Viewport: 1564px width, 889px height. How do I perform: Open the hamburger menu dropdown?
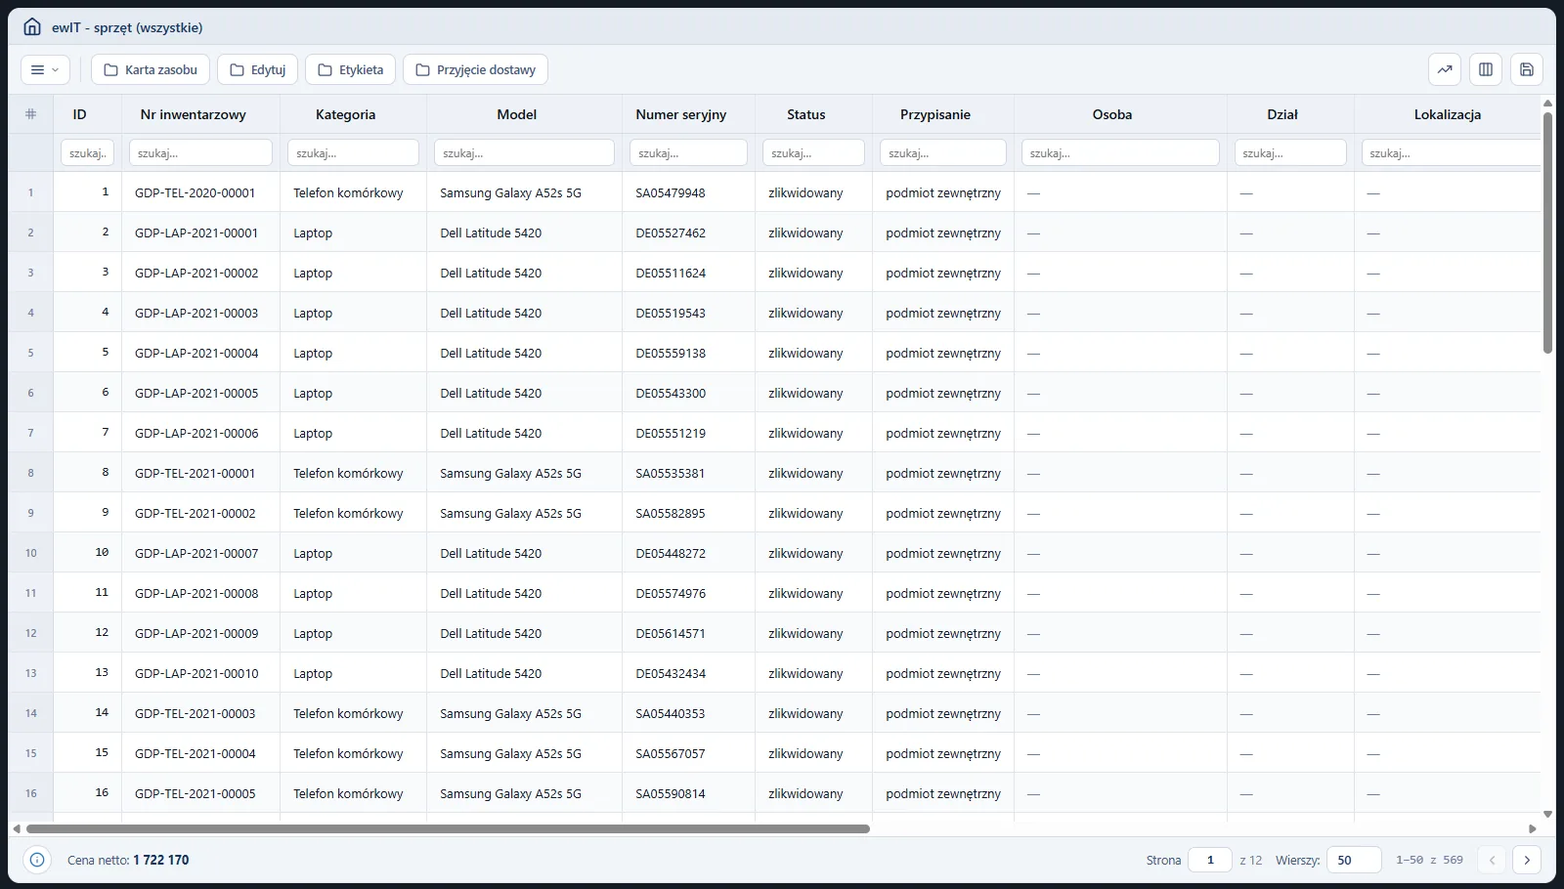pos(45,69)
